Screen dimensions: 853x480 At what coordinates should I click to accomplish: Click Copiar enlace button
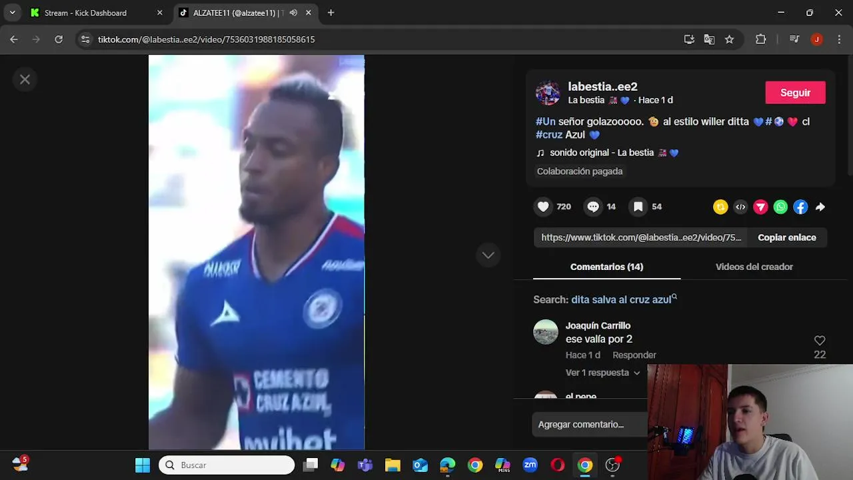point(786,237)
